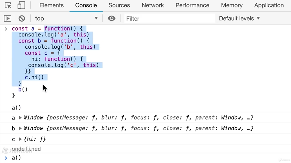Open the Network tab

(x=153, y=5)
